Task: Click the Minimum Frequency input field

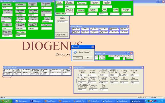Action: click(x=70, y=7)
